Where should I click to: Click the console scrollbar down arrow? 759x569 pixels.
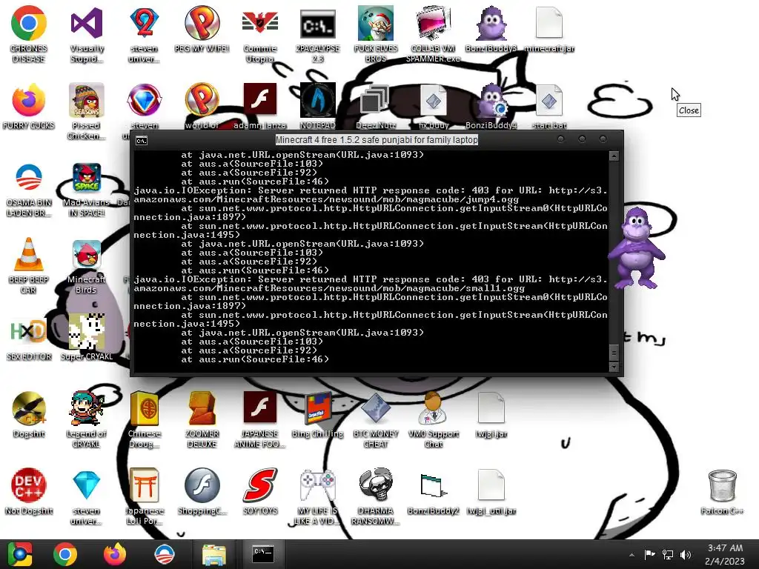pos(614,367)
